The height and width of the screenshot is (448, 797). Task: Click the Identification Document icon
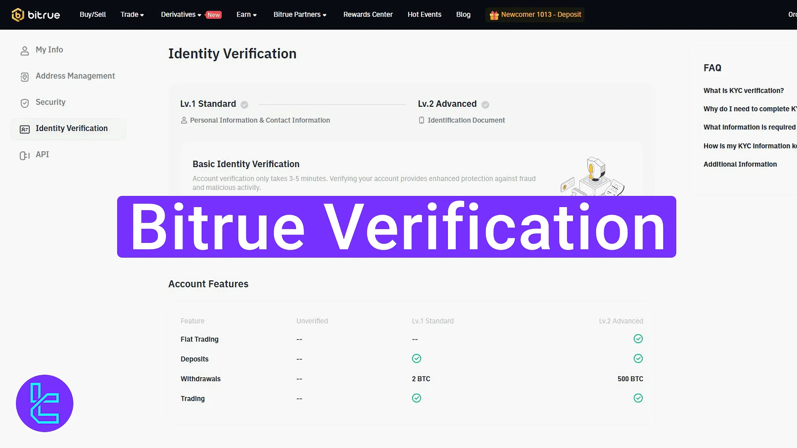click(421, 120)
